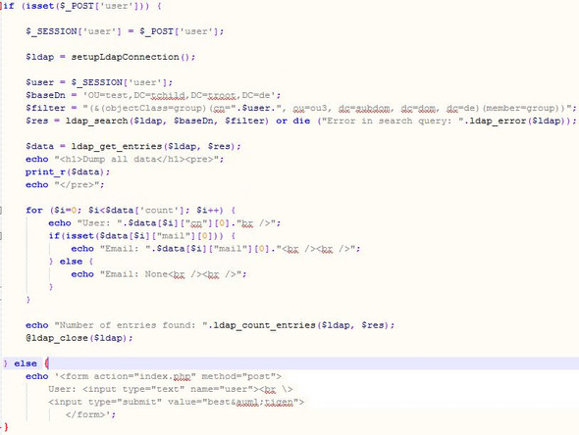Image resolution: width=579 pixels, height=435 pixels.
Task: Place cursor on $_SESSION['user'] = $_POST['user'] line
Action: [x=125, y=31]
